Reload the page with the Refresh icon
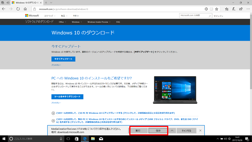Viewport: 252px width, 142px height. coord(18,9)
